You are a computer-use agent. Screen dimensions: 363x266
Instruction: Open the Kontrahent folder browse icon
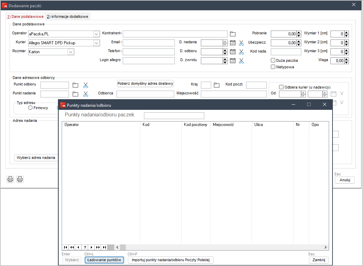click(x=233, y=34)
